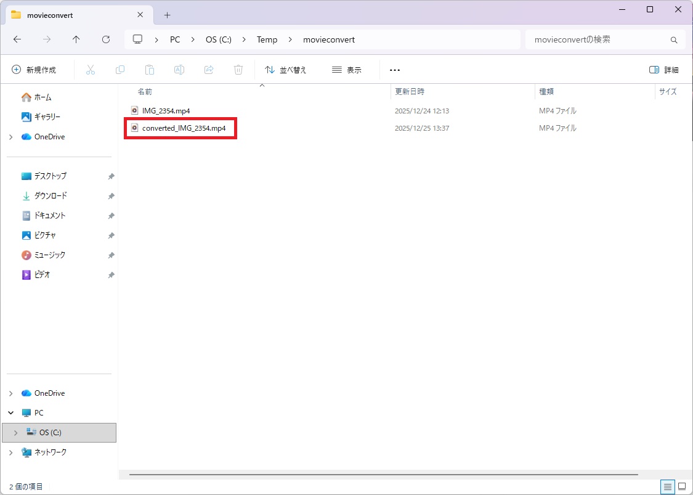Switch to the details list view icon
The image size is (693, 495).
tap(667, 486)
